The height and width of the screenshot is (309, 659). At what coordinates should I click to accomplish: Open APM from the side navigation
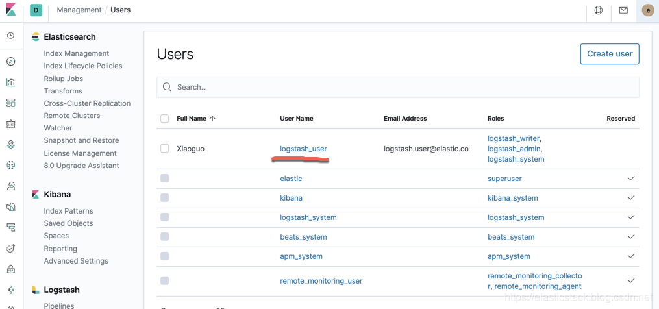(x=11, y=227)
